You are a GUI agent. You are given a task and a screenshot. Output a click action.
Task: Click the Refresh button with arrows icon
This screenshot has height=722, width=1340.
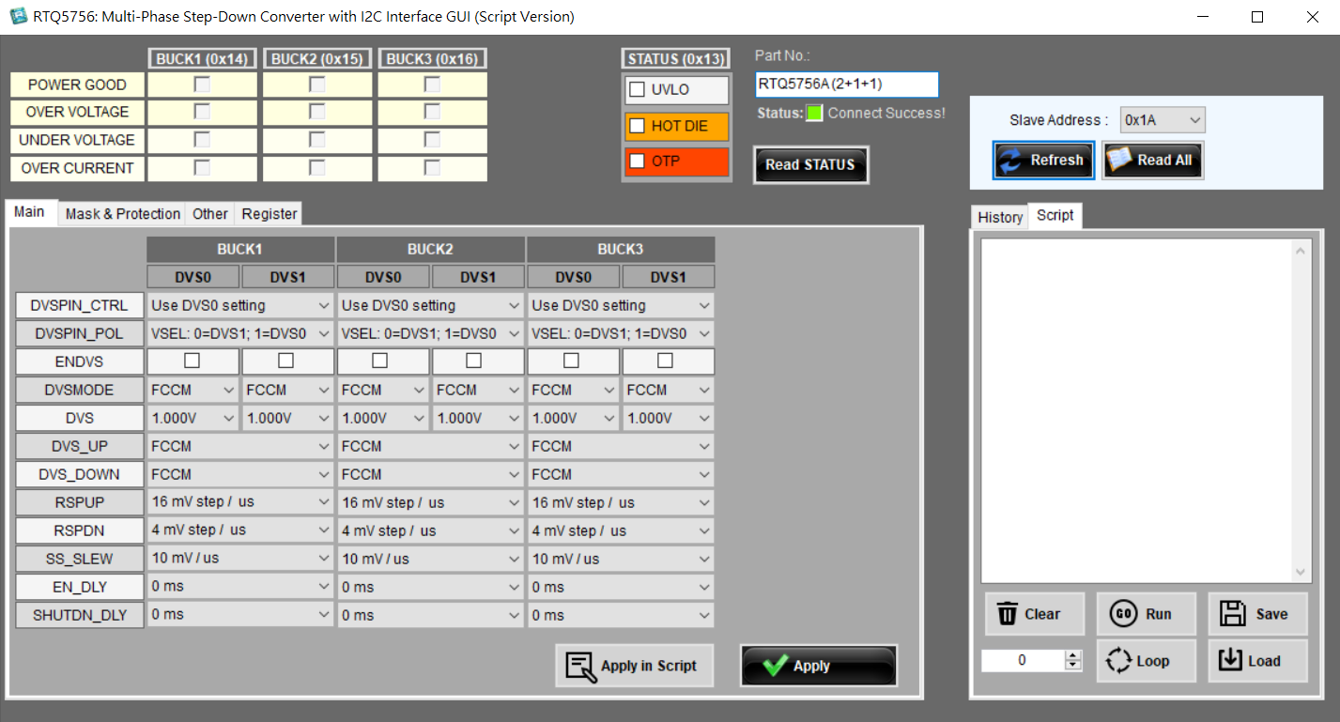(1043, 160)
